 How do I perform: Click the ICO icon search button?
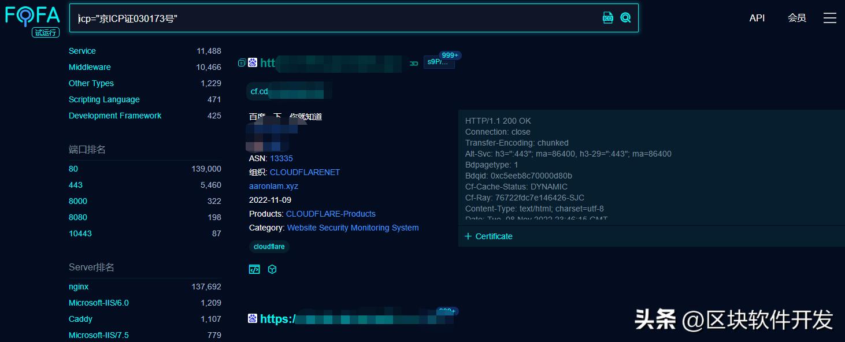pos(608,18)
